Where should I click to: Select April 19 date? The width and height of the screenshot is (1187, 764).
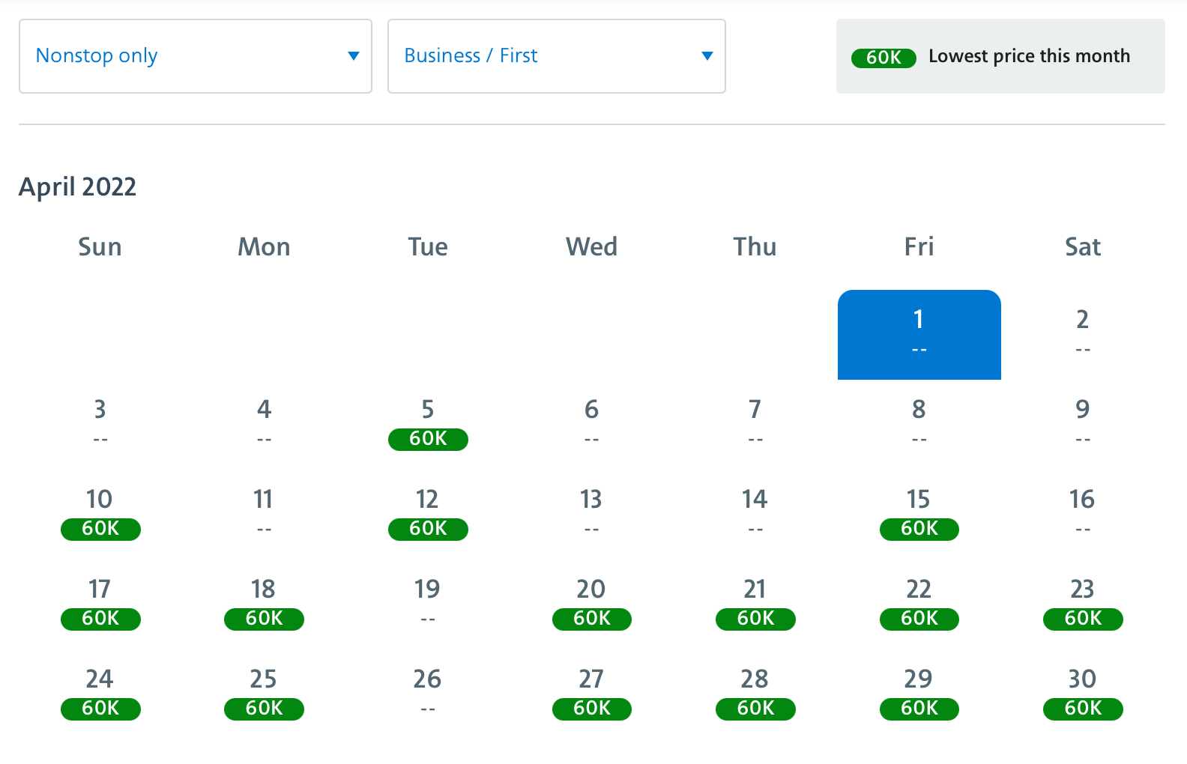[x=428, y=604]
